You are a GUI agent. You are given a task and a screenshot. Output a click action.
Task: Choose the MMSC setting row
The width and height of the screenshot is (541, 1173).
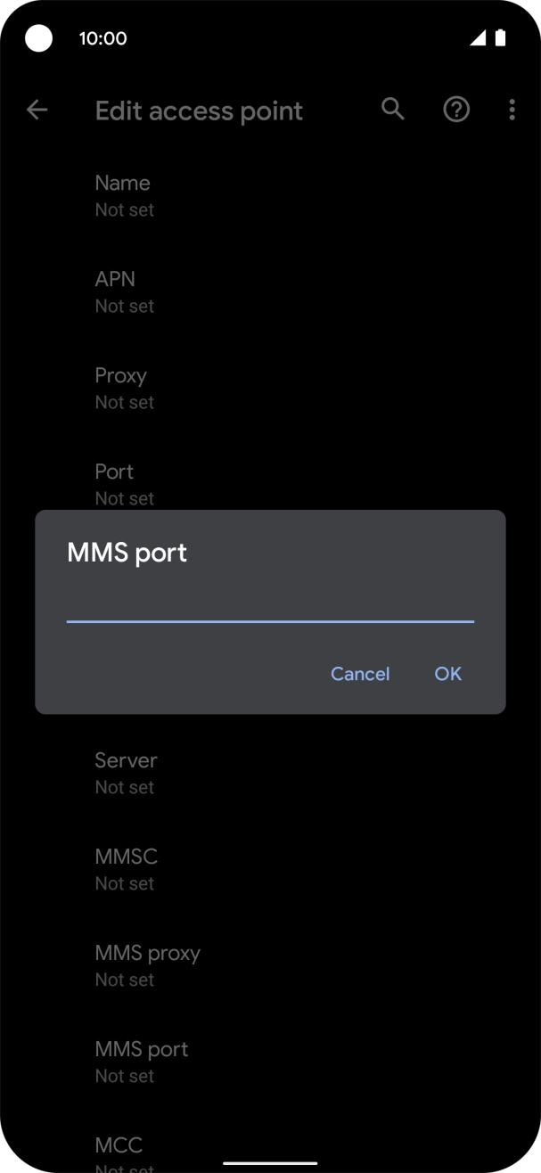click(x=126, y=869)
